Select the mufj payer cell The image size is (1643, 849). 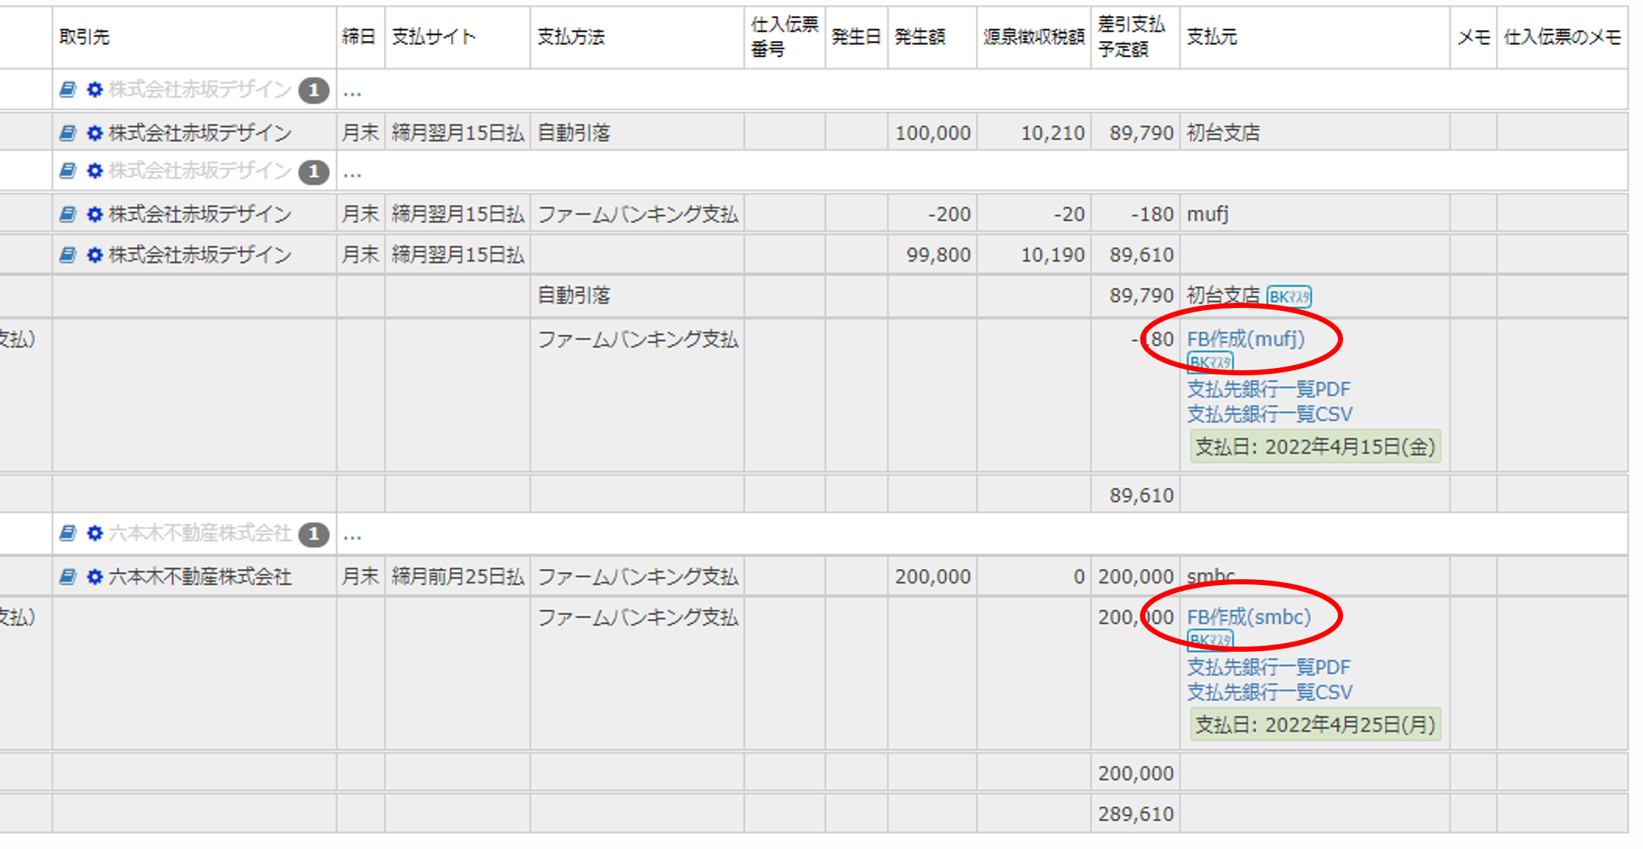1315,214
